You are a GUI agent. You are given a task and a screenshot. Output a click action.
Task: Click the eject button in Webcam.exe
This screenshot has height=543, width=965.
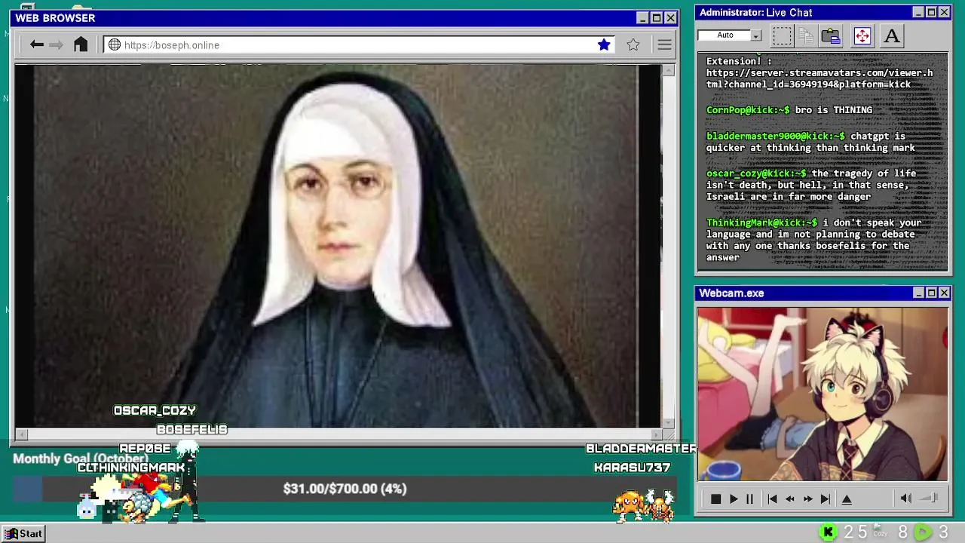pyautogui.click(x=847, y=499)
